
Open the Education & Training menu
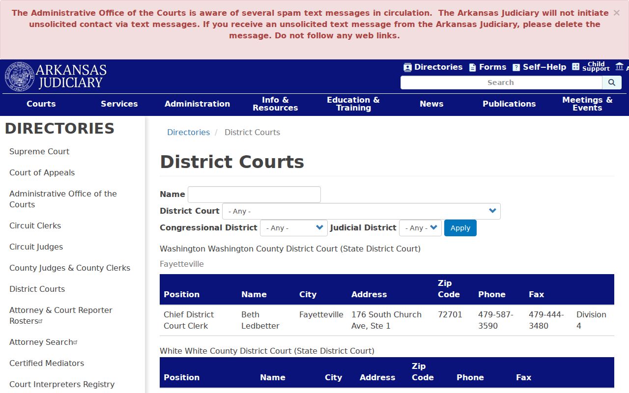click(353, 104)
